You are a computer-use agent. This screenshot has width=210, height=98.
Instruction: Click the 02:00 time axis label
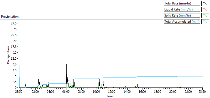tap(35, 92)
